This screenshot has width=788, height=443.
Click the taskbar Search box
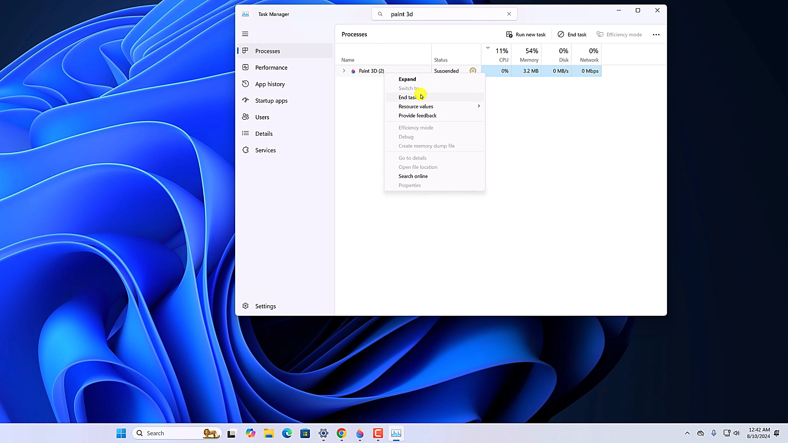pyautogui.click(x=177, y=433)
